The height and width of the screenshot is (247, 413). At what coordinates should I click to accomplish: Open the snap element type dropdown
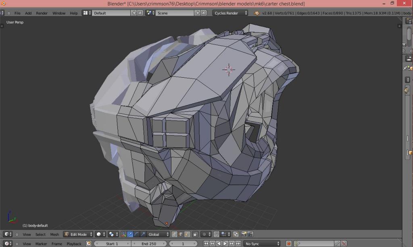coord(225,234)
